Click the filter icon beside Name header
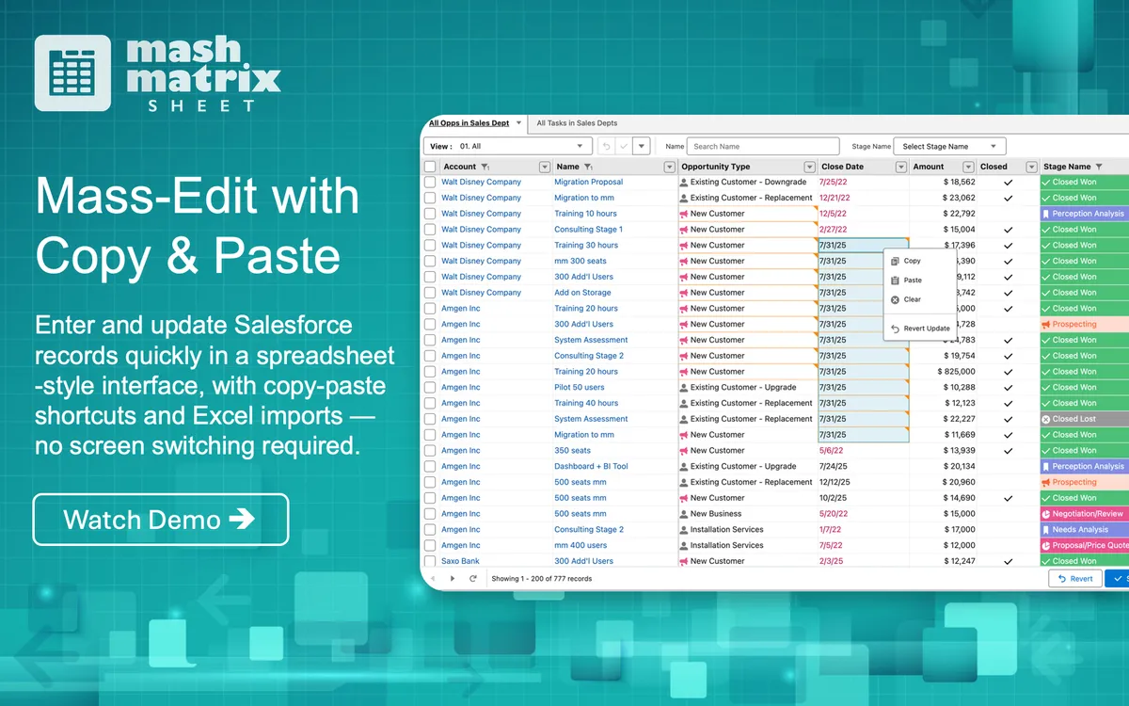Screen dimensions: 1129x706 tap(588, 167)
